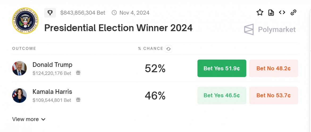Screen dimensions: 311x132
Task: Open the document icon in header
Action: coord(271,12)
